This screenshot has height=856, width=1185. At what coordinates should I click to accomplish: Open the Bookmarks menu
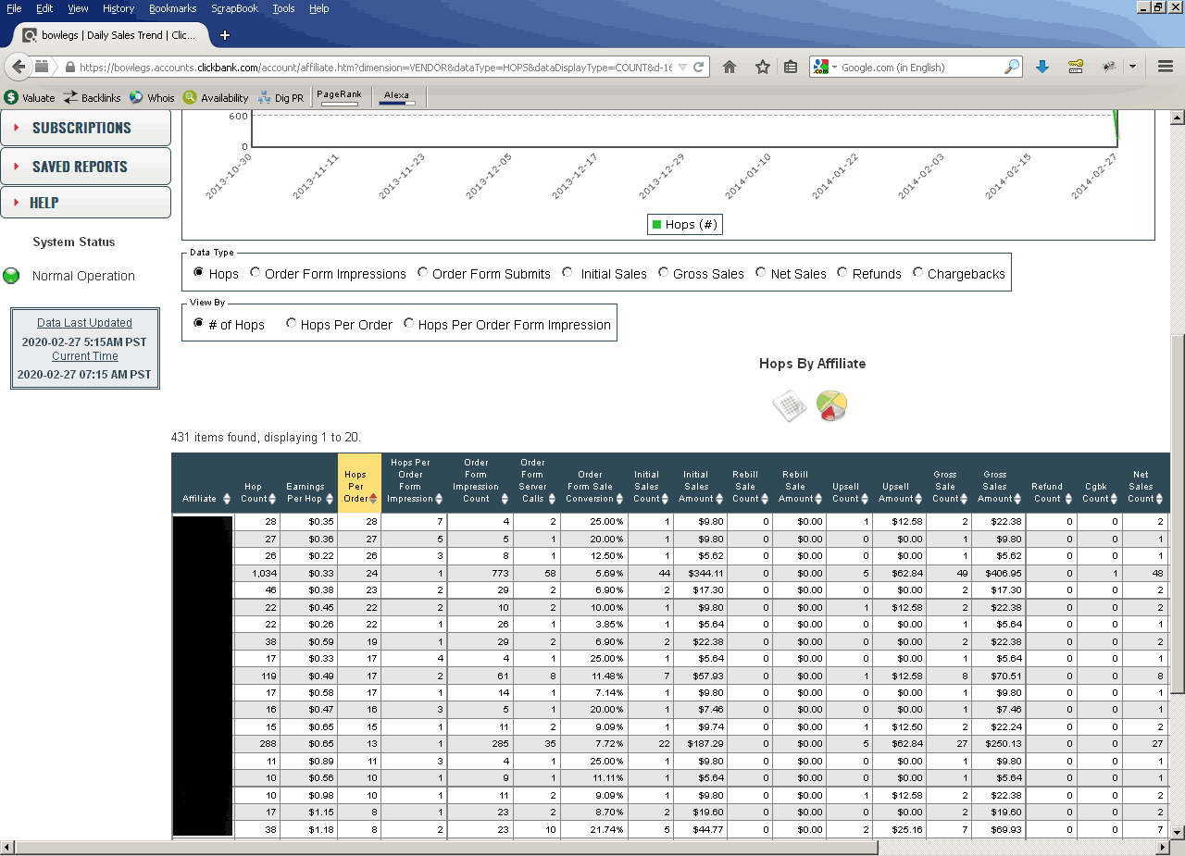click(172, 8)
